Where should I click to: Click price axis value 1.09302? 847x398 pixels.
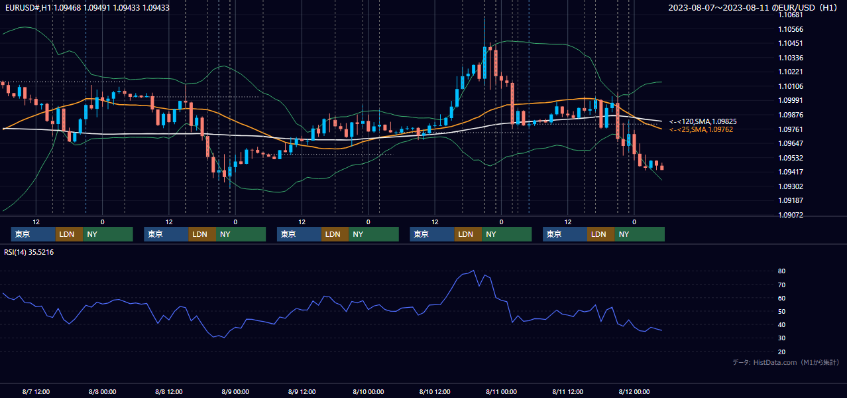coord(791,186)
